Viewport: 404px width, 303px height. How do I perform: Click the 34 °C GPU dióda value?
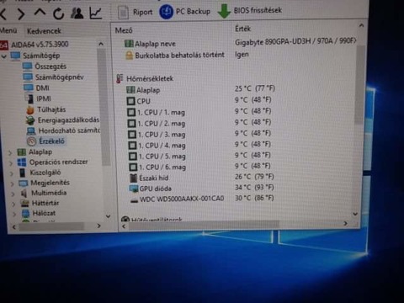(x=254, y=187)
